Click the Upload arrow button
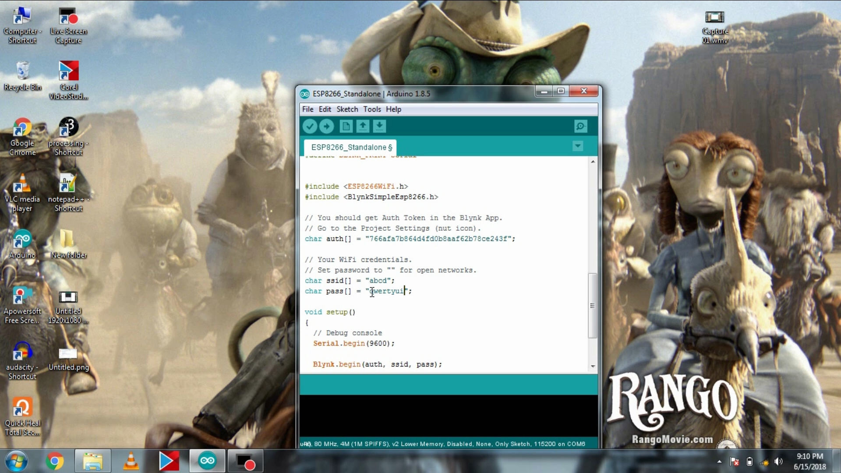This screenshot has height=473, width=841. tap(326, 127)
